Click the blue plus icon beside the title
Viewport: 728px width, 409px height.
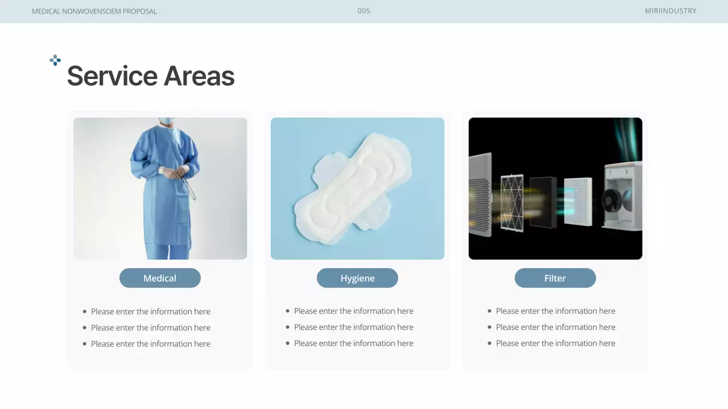[x=55, y=60]
